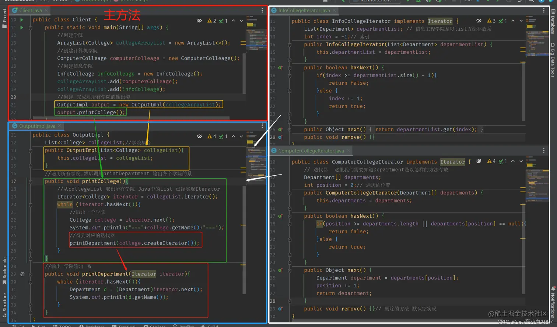Toggle the Database tool window
The image size is (557, 327).
coord(553,22)
